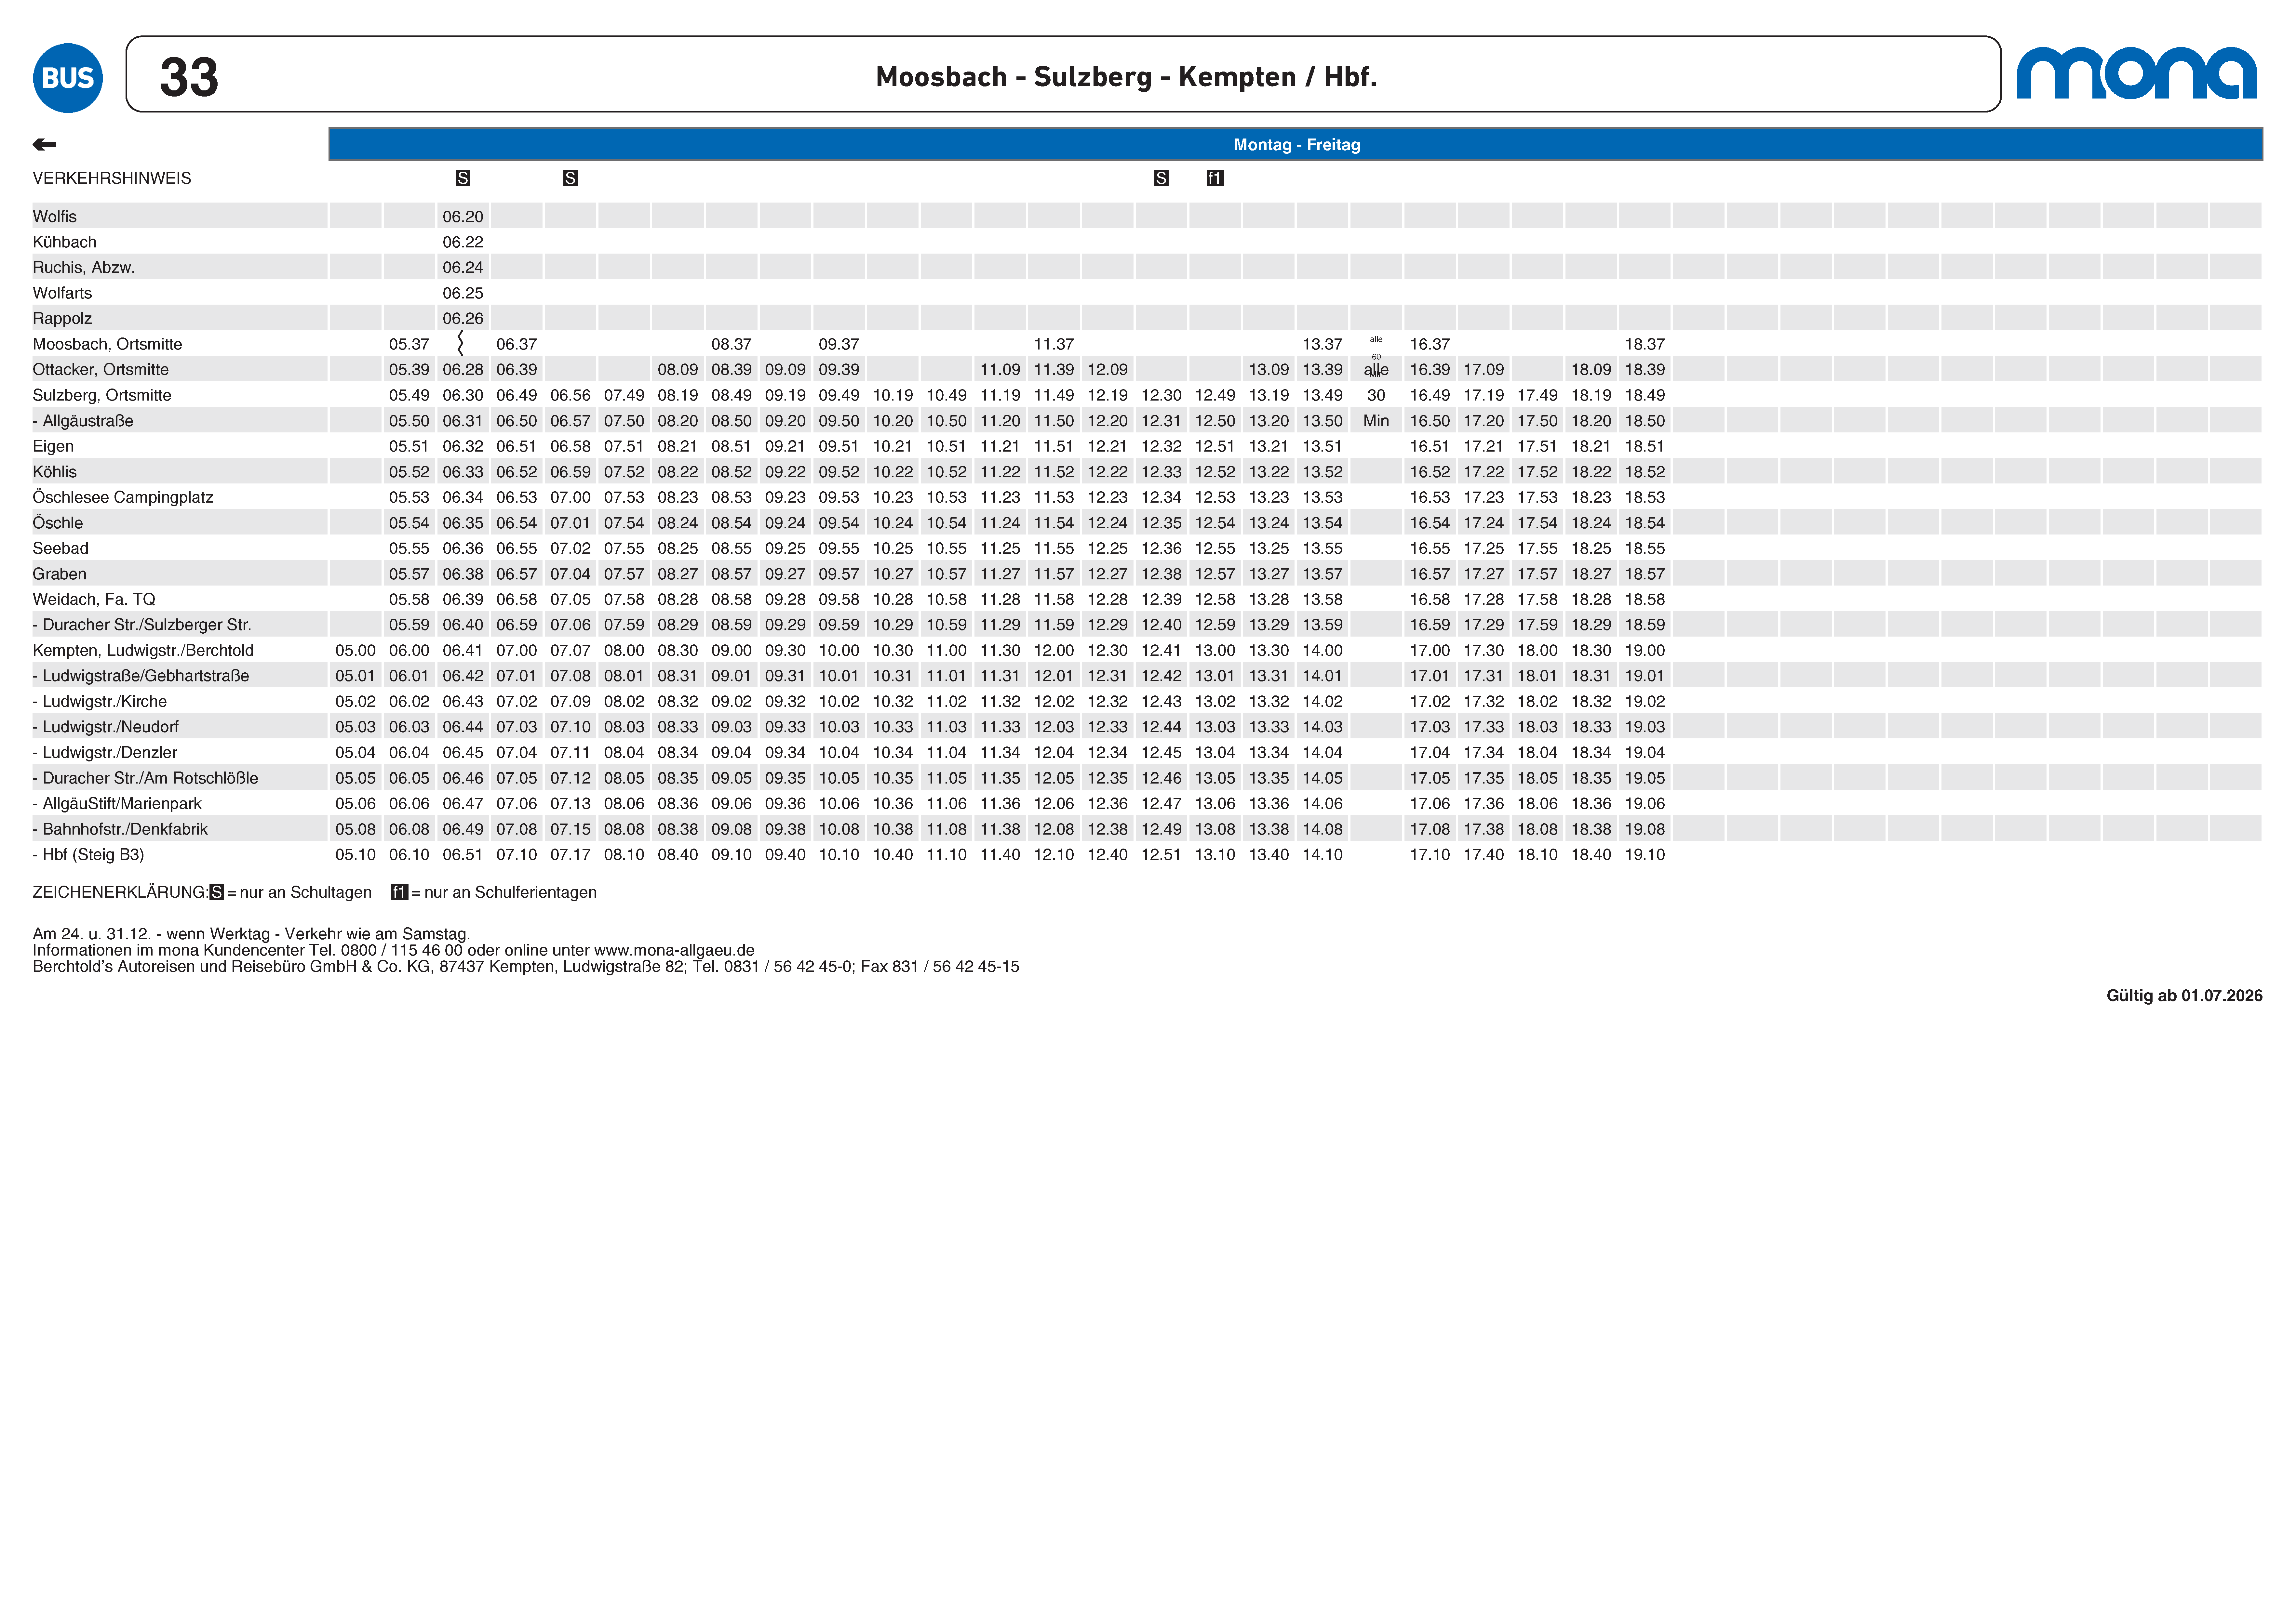The image size is (2296, 1623).
Task: Click the 06.26 time at Rappolz
Action: pyautogui.click(x=463, y=319)
